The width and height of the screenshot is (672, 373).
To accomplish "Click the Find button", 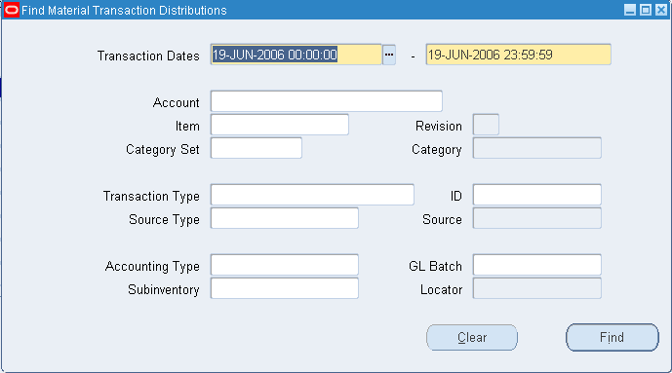I will (612, 338).
